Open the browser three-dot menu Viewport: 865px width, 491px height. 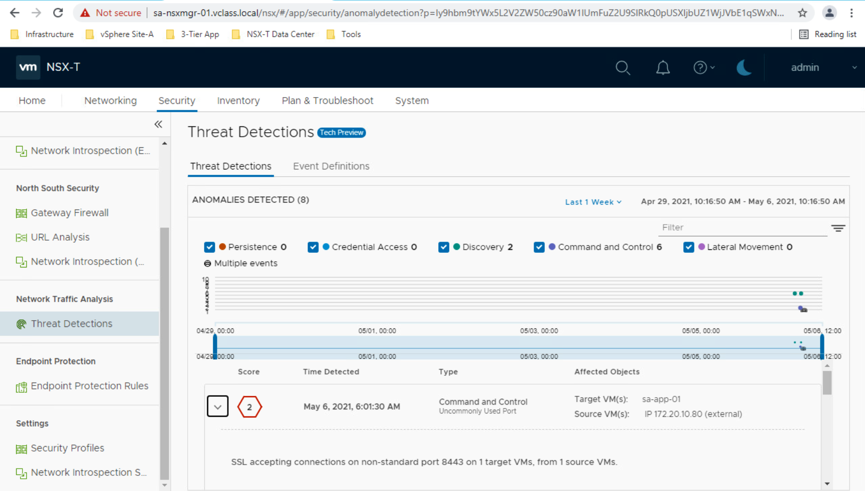click(851, 13)
